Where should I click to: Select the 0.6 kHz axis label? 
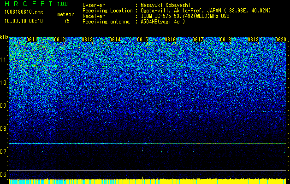[4, 175]
